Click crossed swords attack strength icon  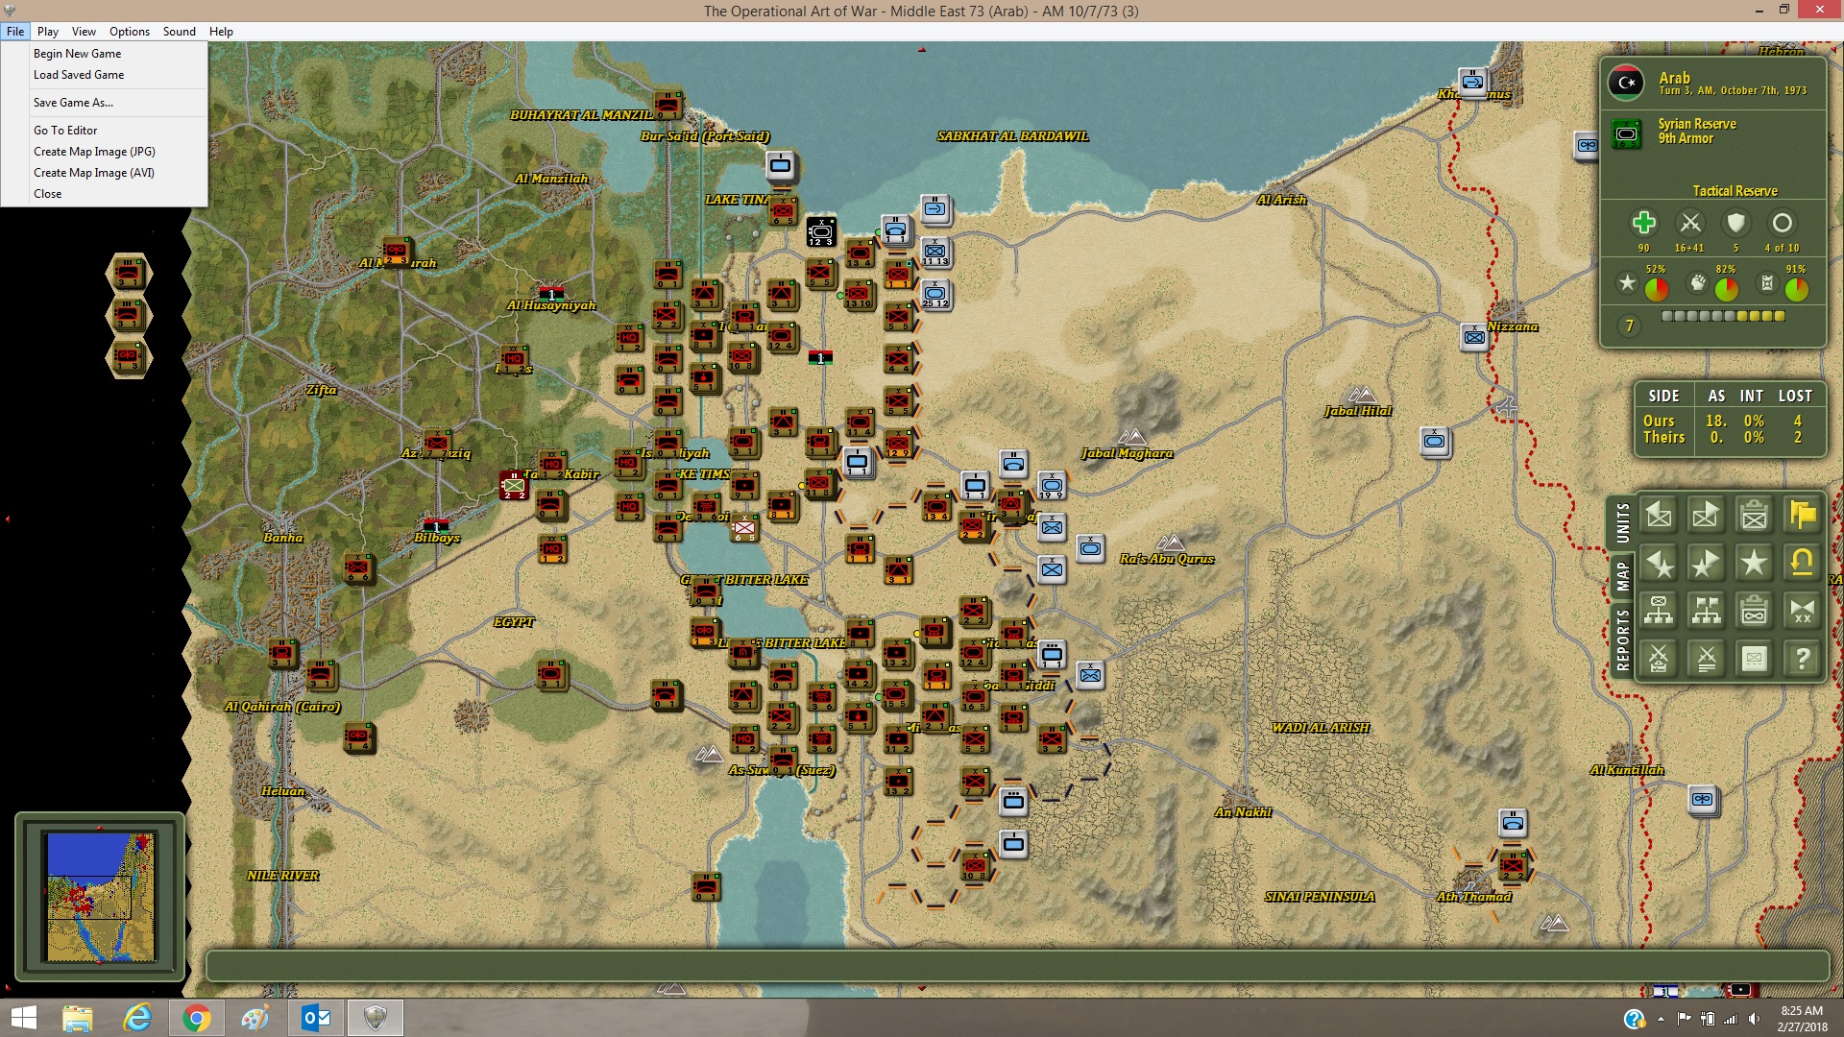click(x=1690, y=223)
